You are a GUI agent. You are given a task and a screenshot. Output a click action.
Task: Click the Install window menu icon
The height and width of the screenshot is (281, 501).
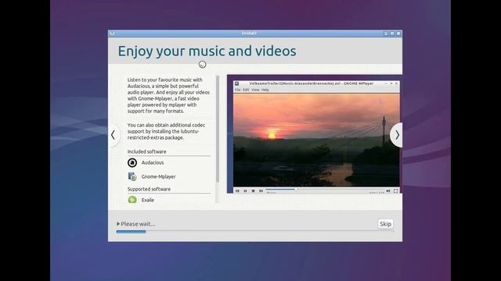[x=112, y=33]
